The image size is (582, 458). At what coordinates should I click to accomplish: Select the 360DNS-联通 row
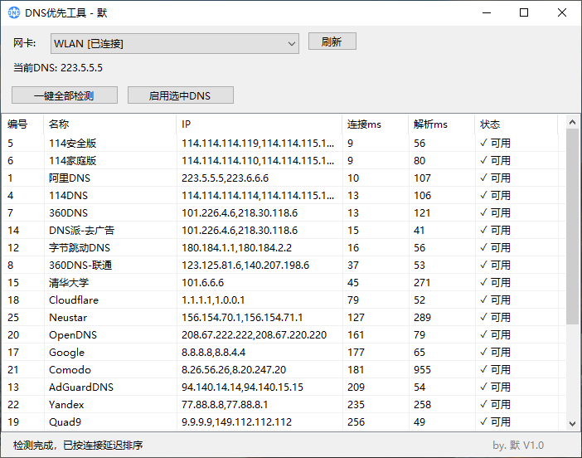point(284,266)
